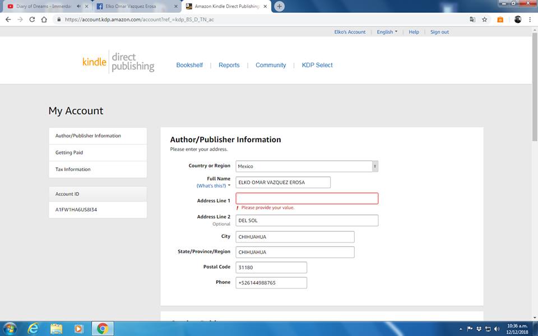Screen dimensions: 538x336
Task: Click the Windows Start button
Action: pyautogui.click(x=10, y=328)
